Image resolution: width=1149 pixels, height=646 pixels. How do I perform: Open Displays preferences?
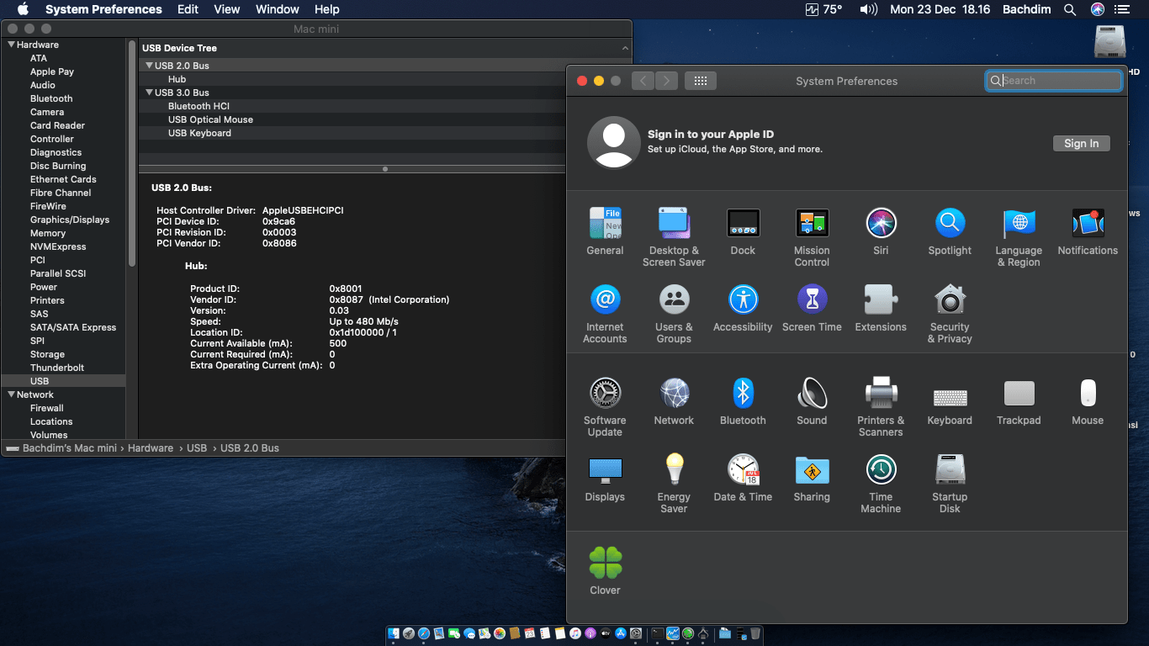605,470
